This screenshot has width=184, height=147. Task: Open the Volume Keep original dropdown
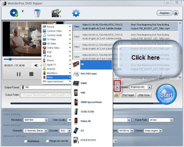tap(160, 131)
